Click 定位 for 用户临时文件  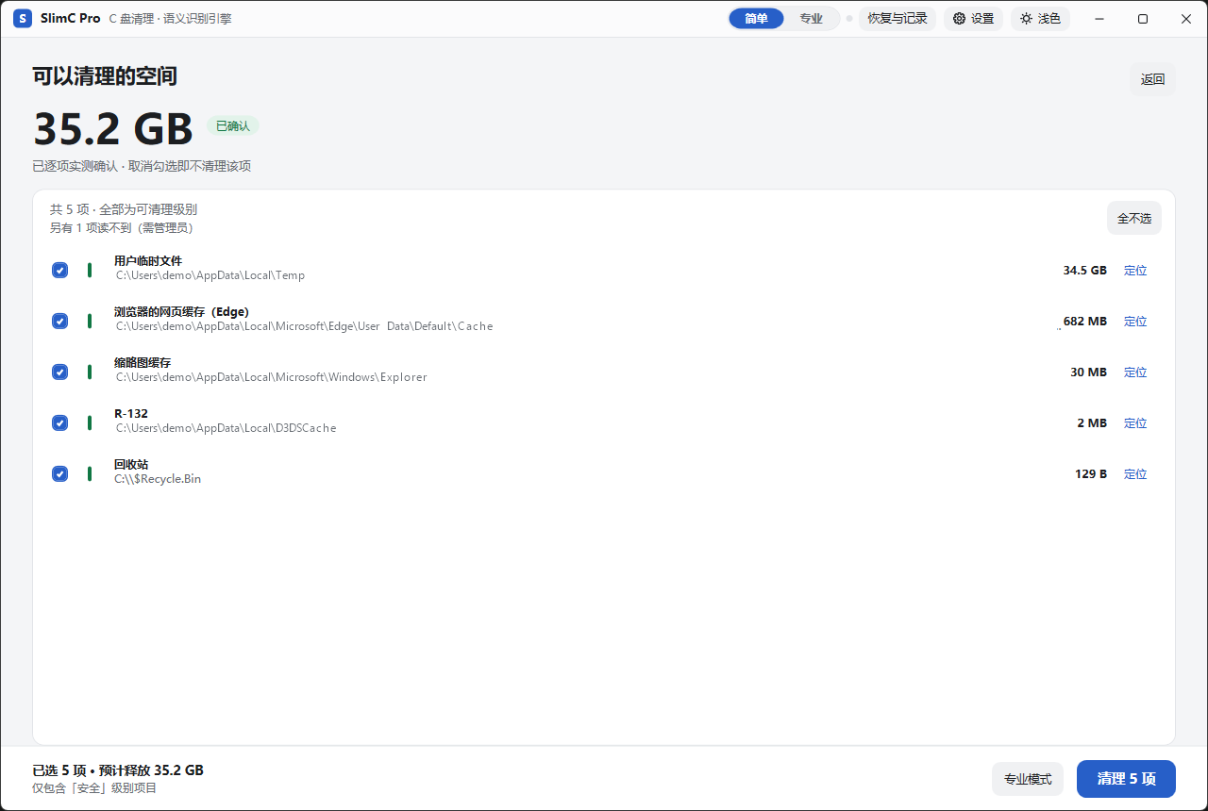(x=1135, y=271)
